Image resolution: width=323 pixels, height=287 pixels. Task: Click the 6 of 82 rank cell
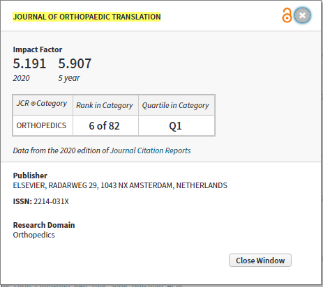[105, 125]
